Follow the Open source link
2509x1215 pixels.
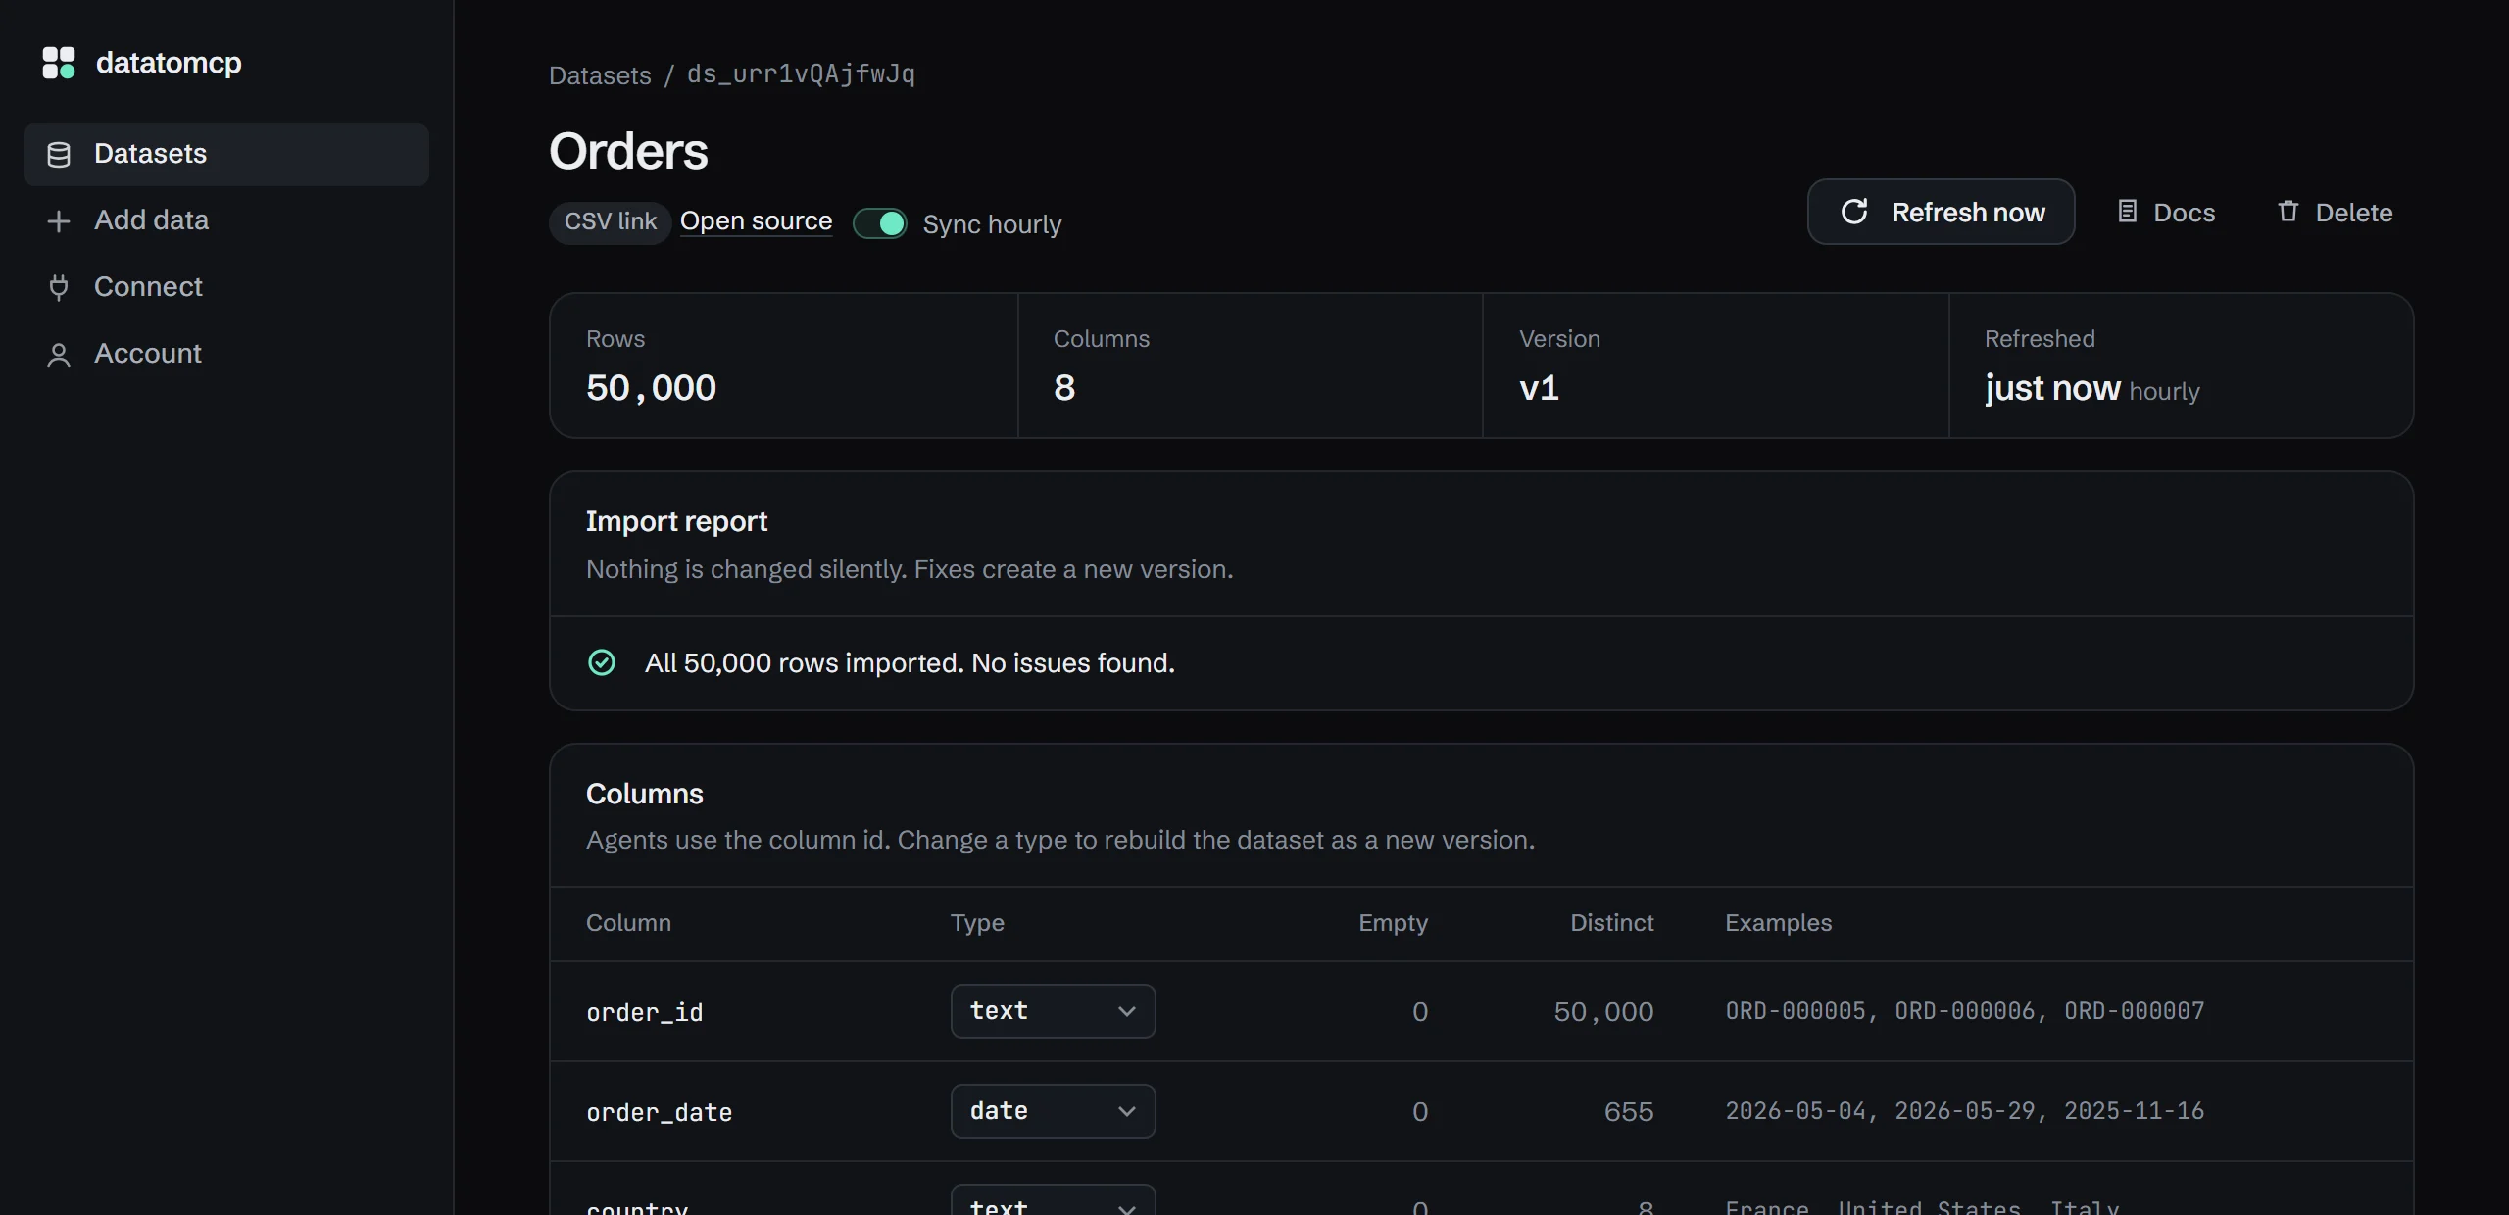tap(756, 221)
